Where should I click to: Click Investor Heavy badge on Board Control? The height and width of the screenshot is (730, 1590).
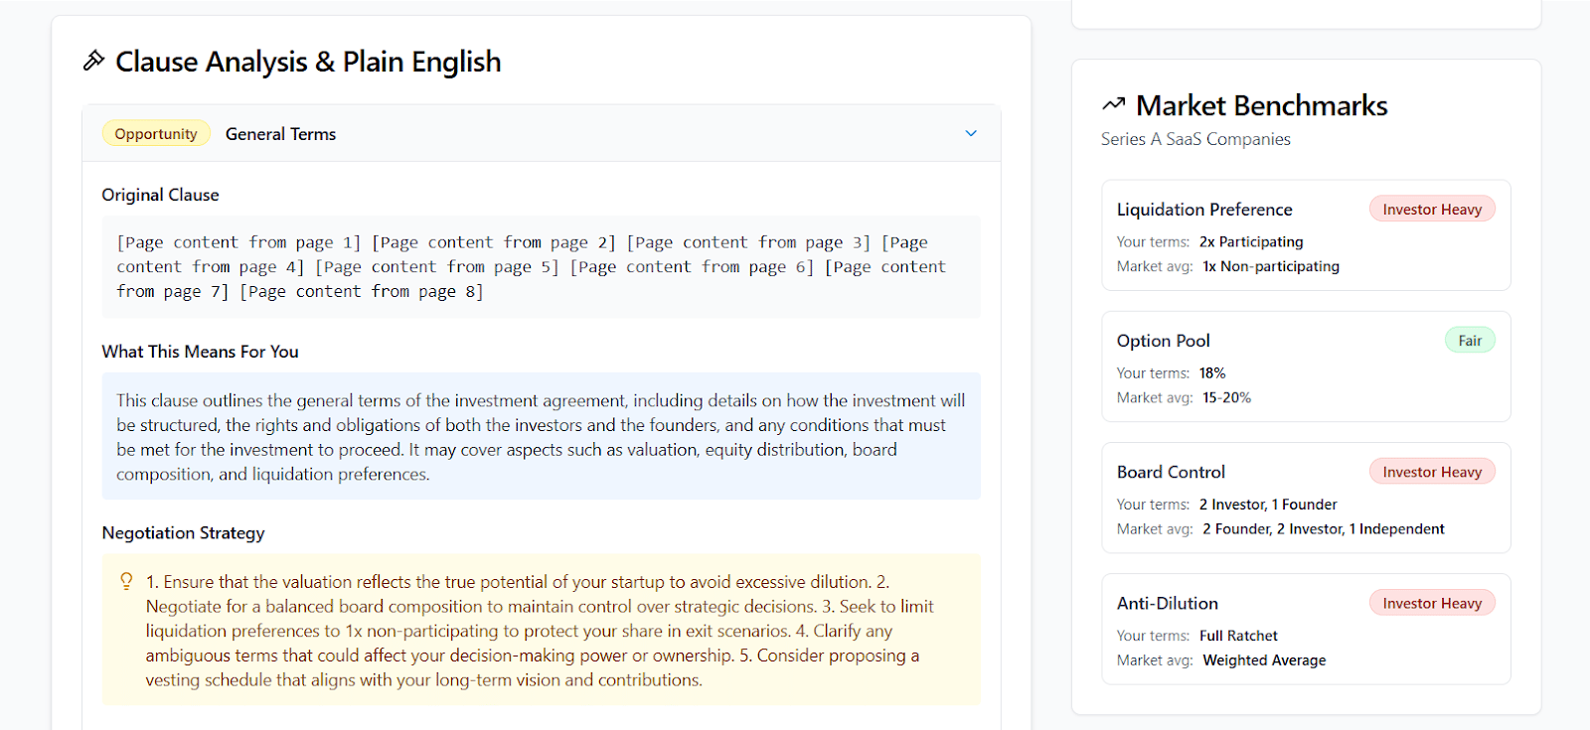click(1431, 472)
